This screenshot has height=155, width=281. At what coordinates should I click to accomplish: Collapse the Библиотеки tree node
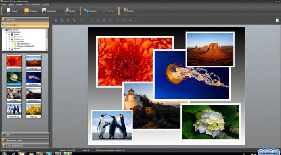(7, 32)
